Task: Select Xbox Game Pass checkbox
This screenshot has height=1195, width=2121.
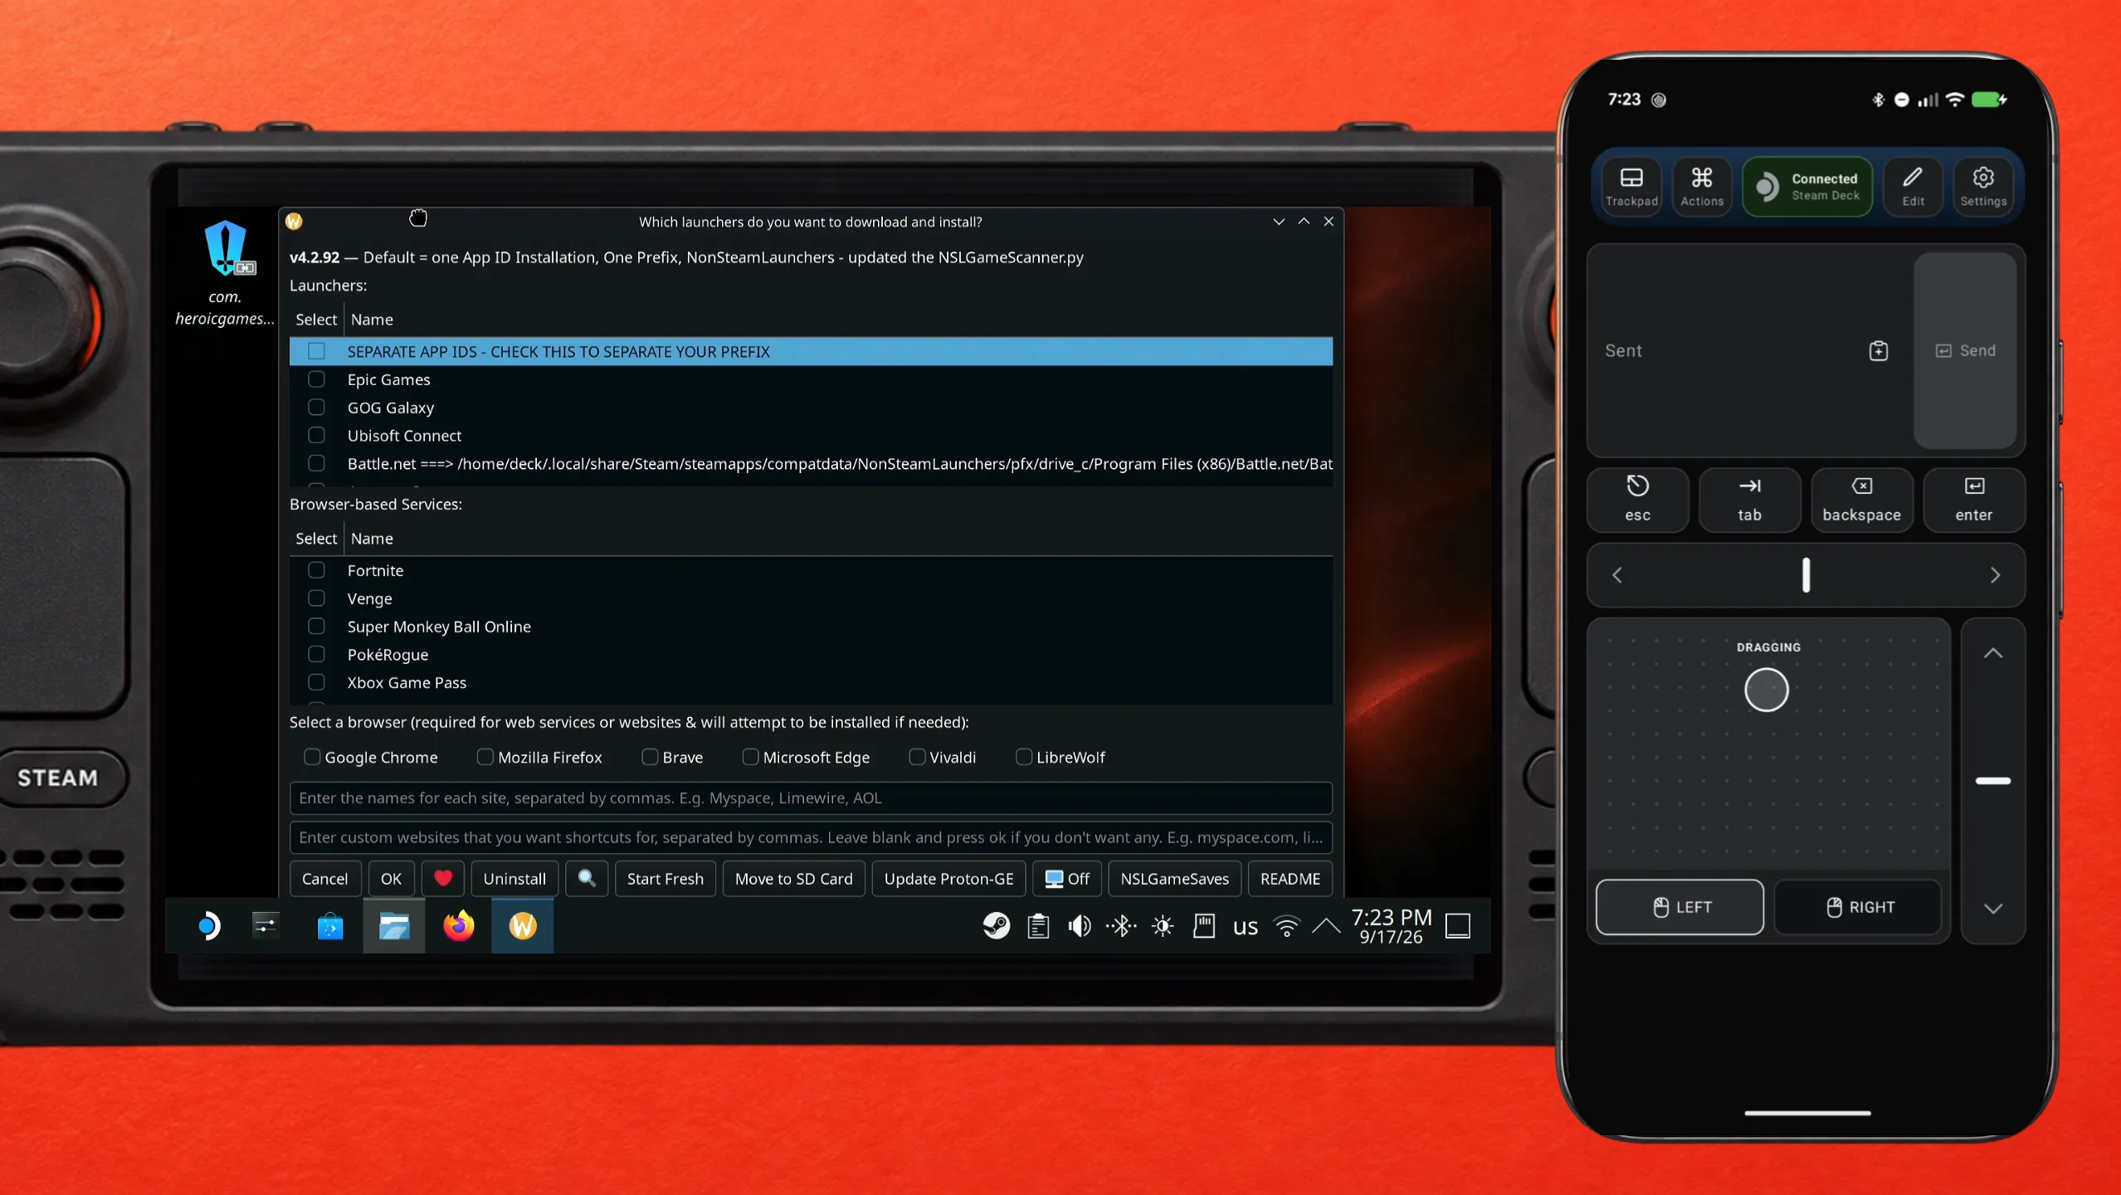Action: pyautogui.click(x=316, y=682)
